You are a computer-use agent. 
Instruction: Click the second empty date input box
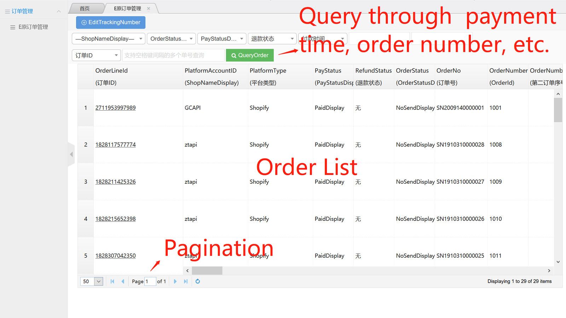tap(442, 39)
